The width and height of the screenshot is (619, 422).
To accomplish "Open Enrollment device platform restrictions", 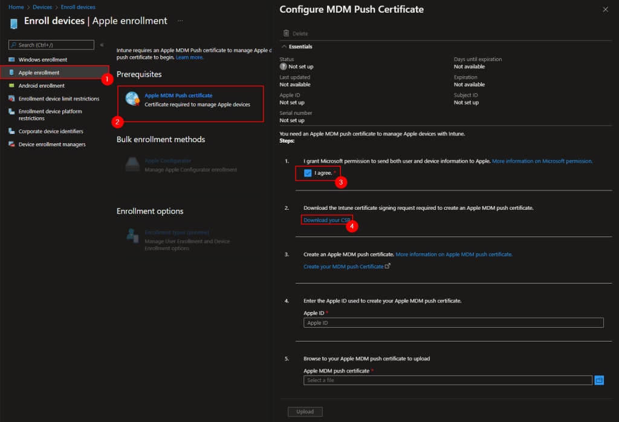I will coord(50,115).
